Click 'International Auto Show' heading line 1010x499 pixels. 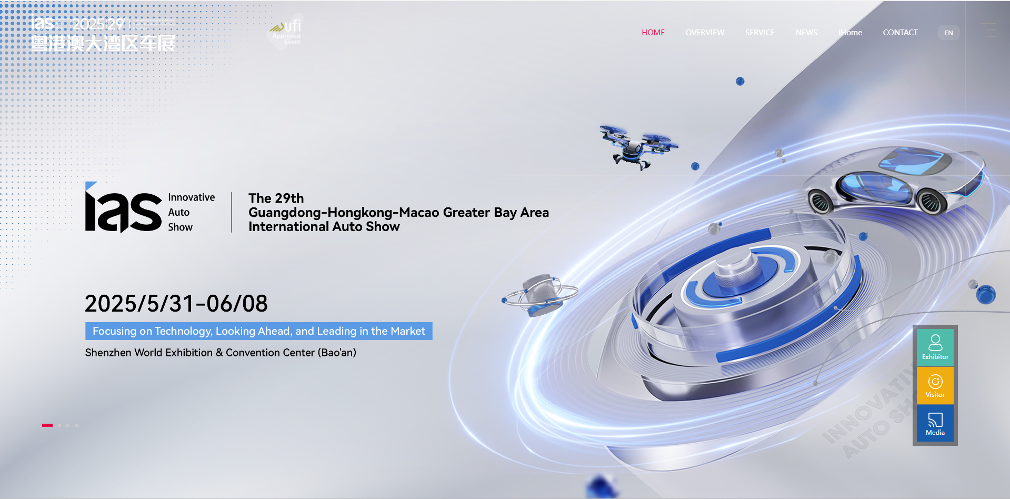[324, 227]
